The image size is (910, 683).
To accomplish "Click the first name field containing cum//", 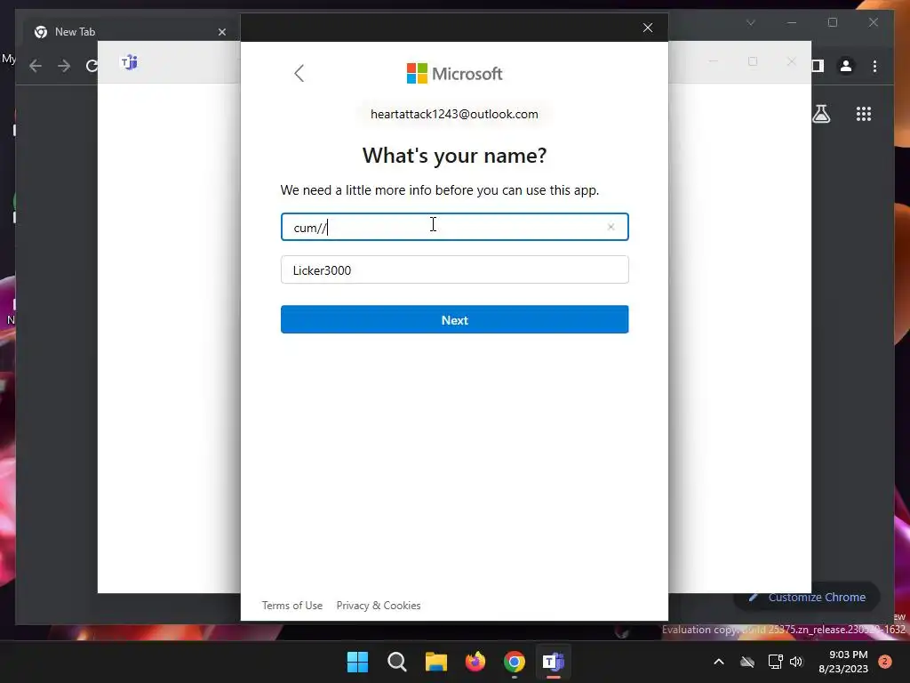I will click(454, 227).
